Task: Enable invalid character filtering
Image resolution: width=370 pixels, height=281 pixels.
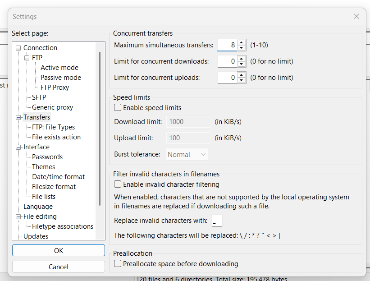Action: coord(117,184)
